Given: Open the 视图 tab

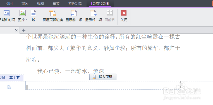Looking at the screenshot, I should pyautogui.click(x=40, y=4).
